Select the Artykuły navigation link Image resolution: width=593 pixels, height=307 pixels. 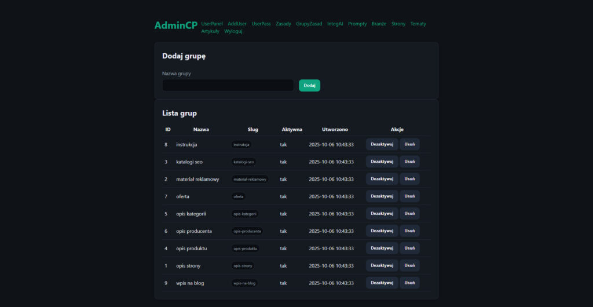210,31
